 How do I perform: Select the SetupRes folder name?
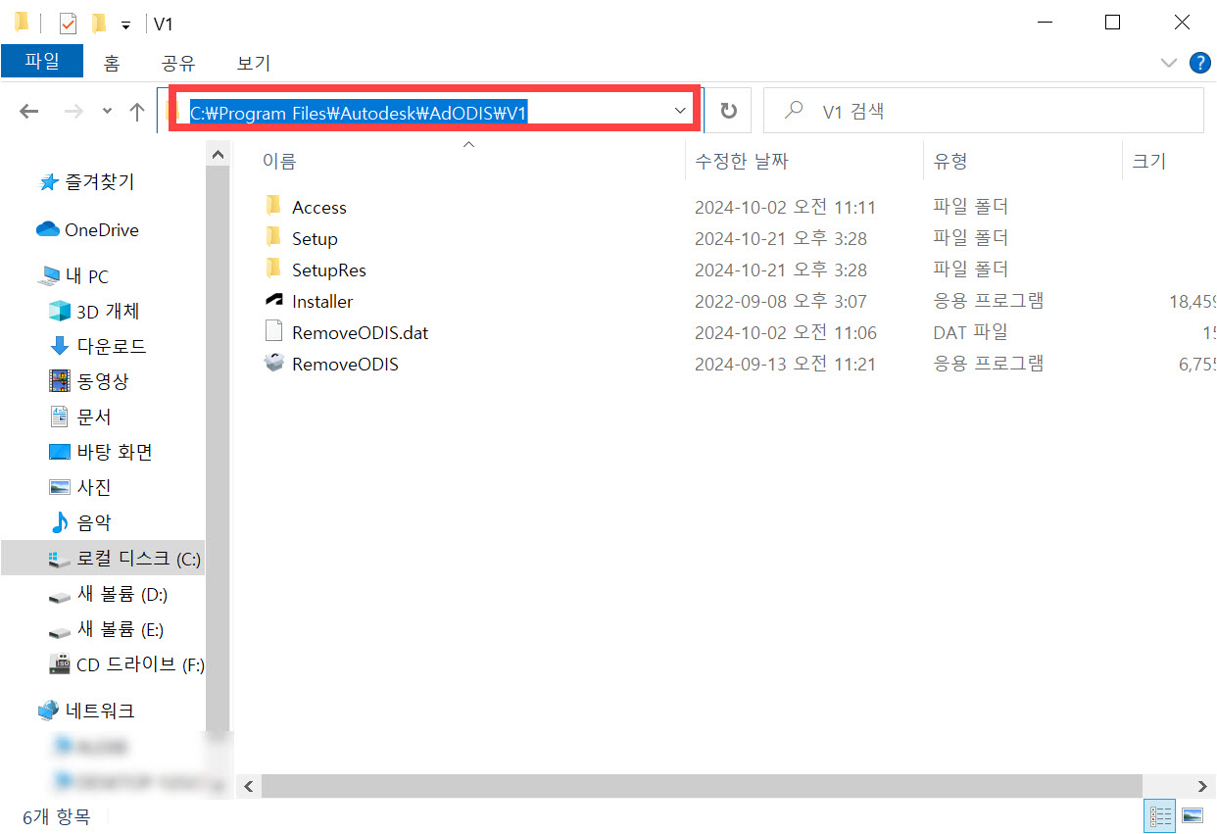pyautogui.click(x=329, y=270)
